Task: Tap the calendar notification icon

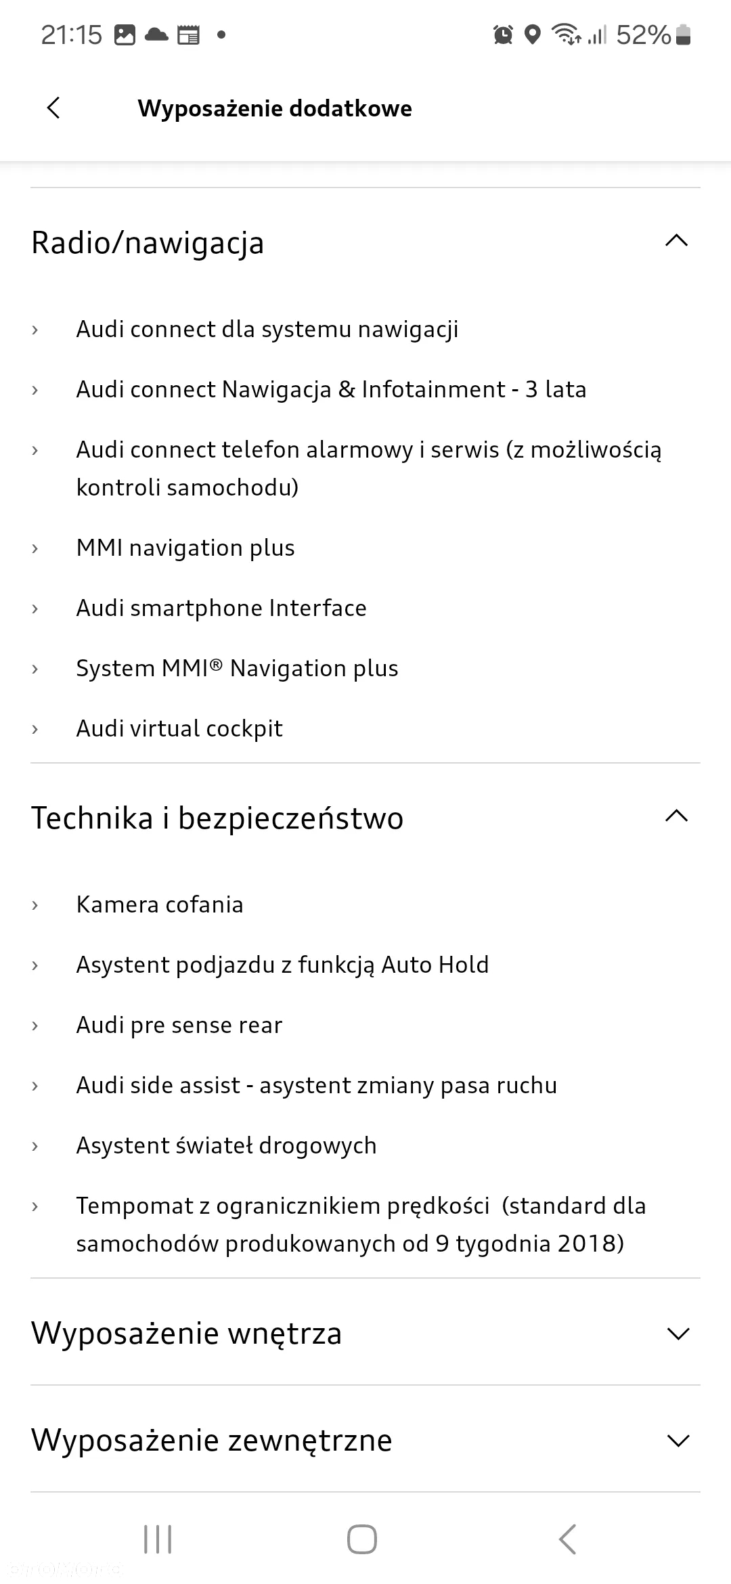Action: [189, 35]
